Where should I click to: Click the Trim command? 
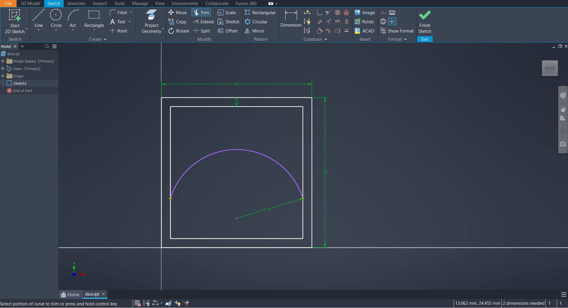click(x=201, y=12)
